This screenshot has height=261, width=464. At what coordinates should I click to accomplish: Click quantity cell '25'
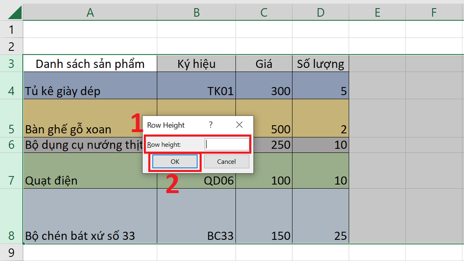(x=321, y=216)
